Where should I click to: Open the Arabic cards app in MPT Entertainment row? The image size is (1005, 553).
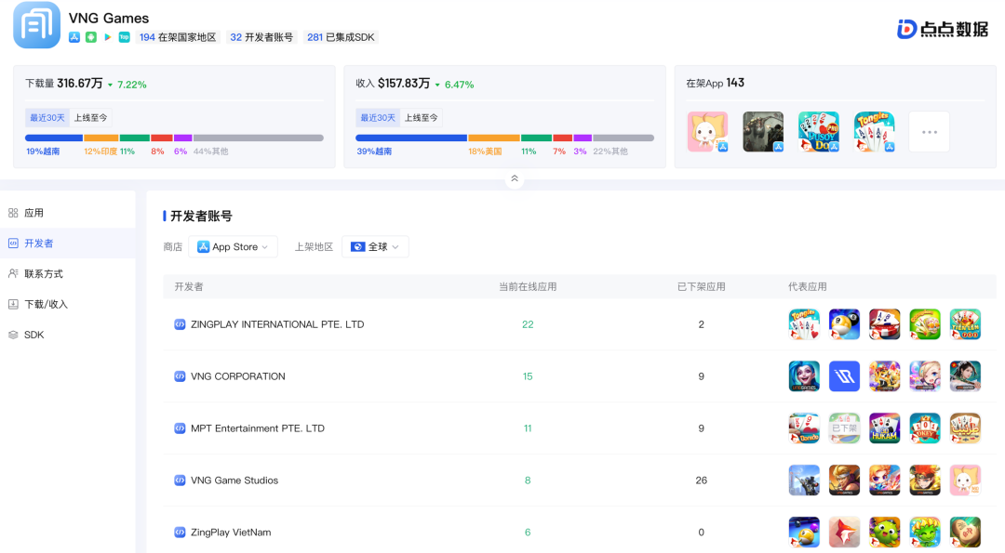coord(965,428)
